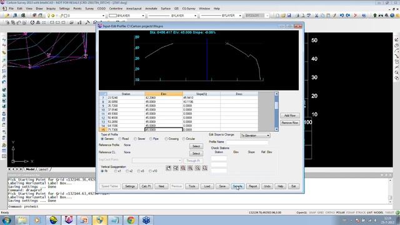Click the second zoom icon in profile dialog
The image size is (400, 225).
tap(176, 168)
